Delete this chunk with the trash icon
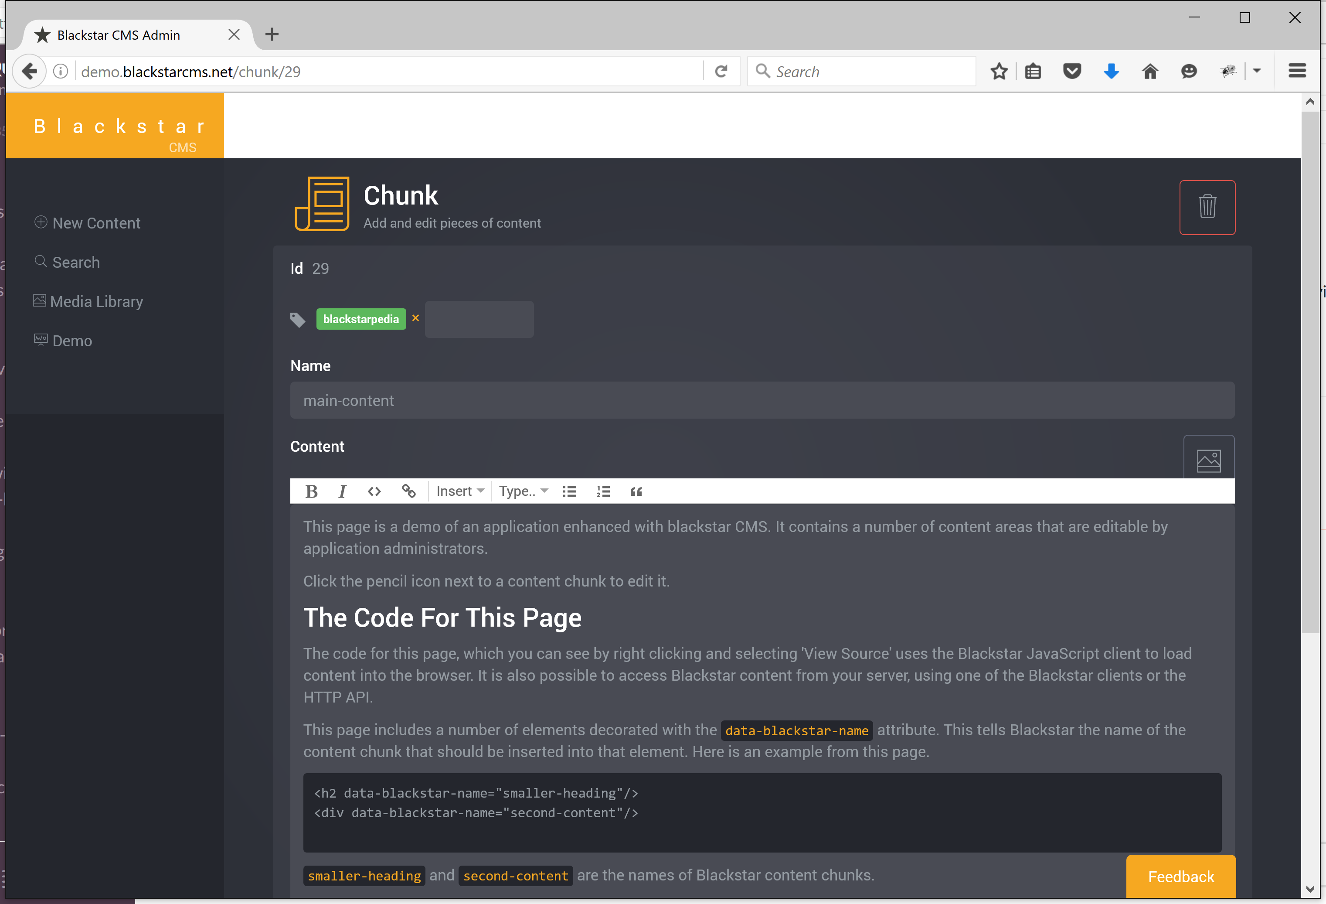This screenshot has width=1326, height=904. pyautogui.click(x=1207, y=207)
